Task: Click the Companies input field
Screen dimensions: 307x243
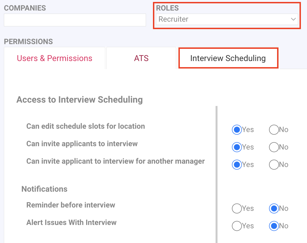Action: click(75, 20)
